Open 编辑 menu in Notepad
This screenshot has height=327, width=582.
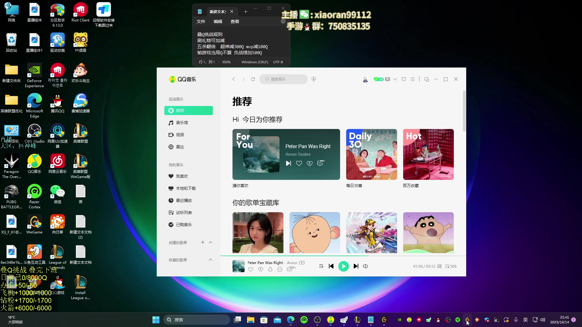pyautogui.click(x=218, y=21)
